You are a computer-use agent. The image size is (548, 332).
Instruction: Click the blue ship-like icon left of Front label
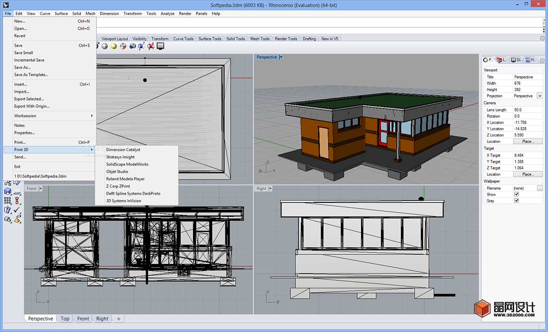(17, 191)
